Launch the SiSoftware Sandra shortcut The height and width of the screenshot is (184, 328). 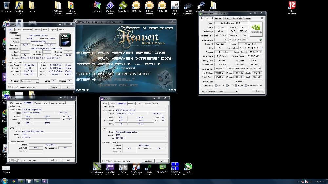tap(110, 8)
